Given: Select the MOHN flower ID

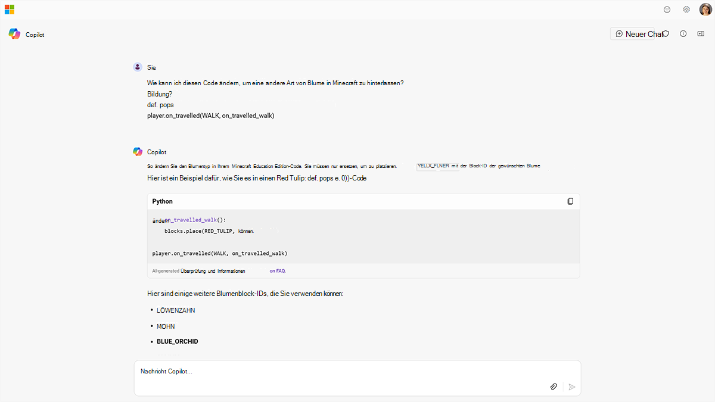Looking at the screenshot, I should pos(165,326).
